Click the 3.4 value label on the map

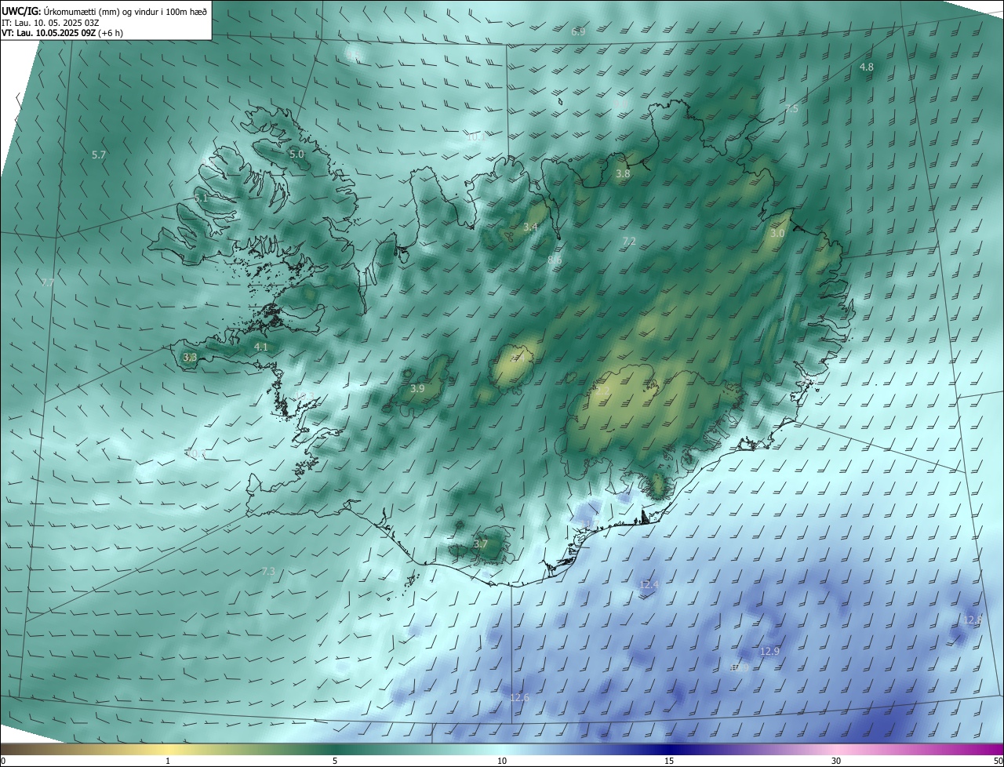531,227
